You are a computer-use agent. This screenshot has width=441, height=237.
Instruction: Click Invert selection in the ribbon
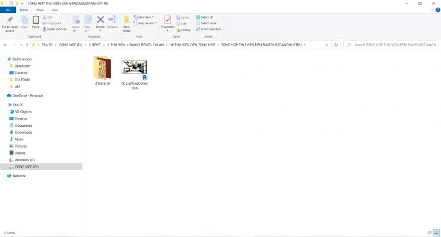(208, 28)
